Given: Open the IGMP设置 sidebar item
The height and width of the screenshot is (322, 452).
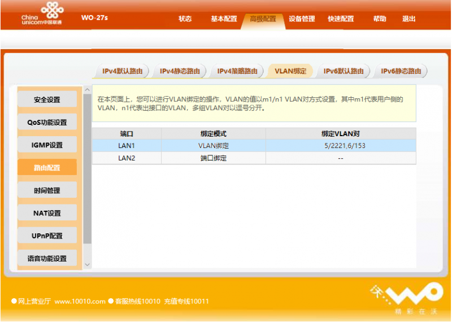Looking at the screenshot, I should 47,145.
